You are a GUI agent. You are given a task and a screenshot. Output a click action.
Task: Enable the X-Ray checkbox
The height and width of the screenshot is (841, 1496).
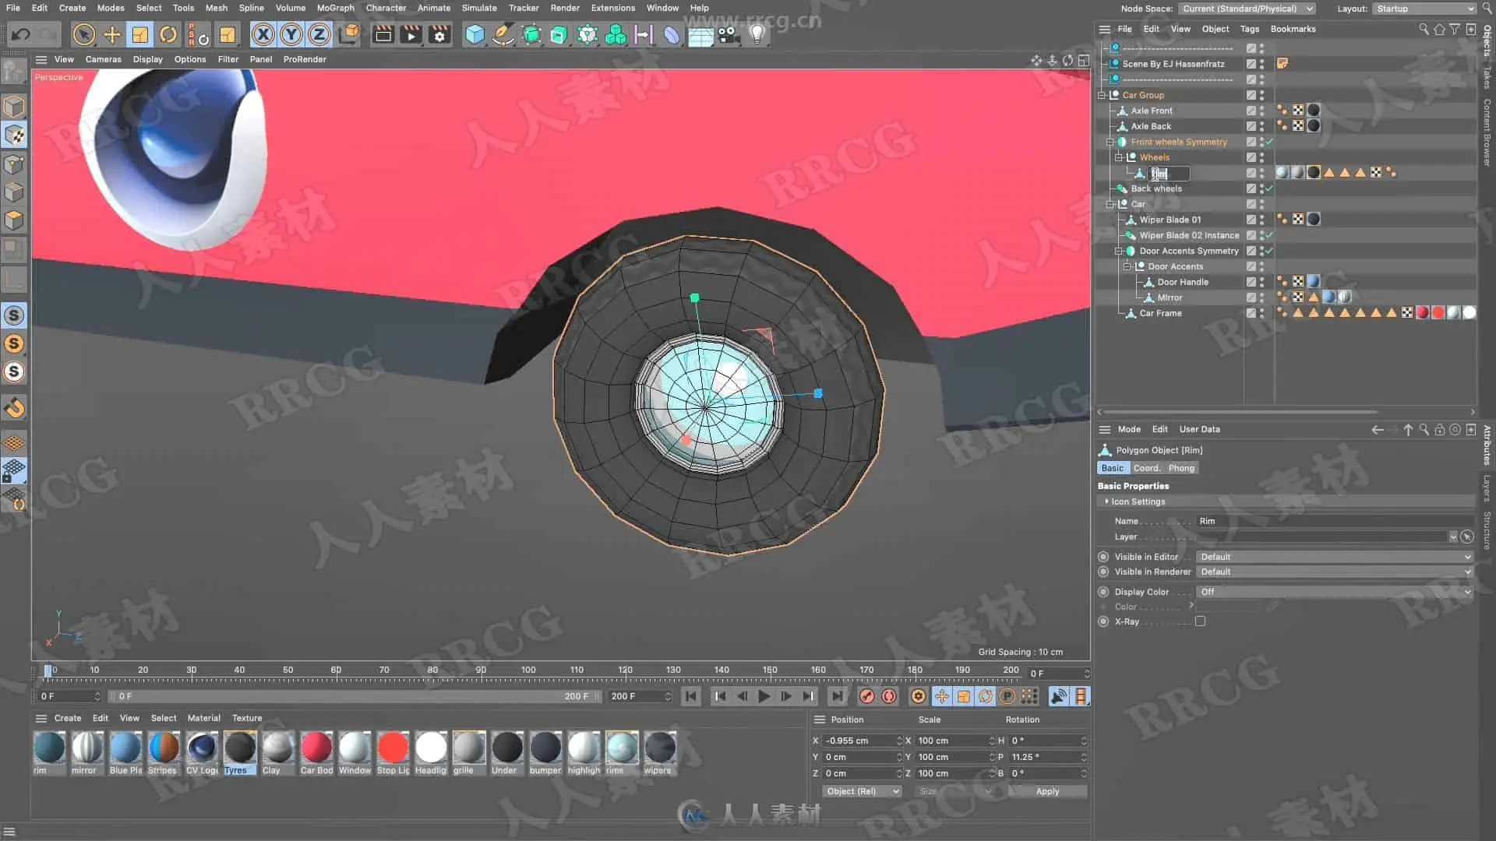(1200, 621)
